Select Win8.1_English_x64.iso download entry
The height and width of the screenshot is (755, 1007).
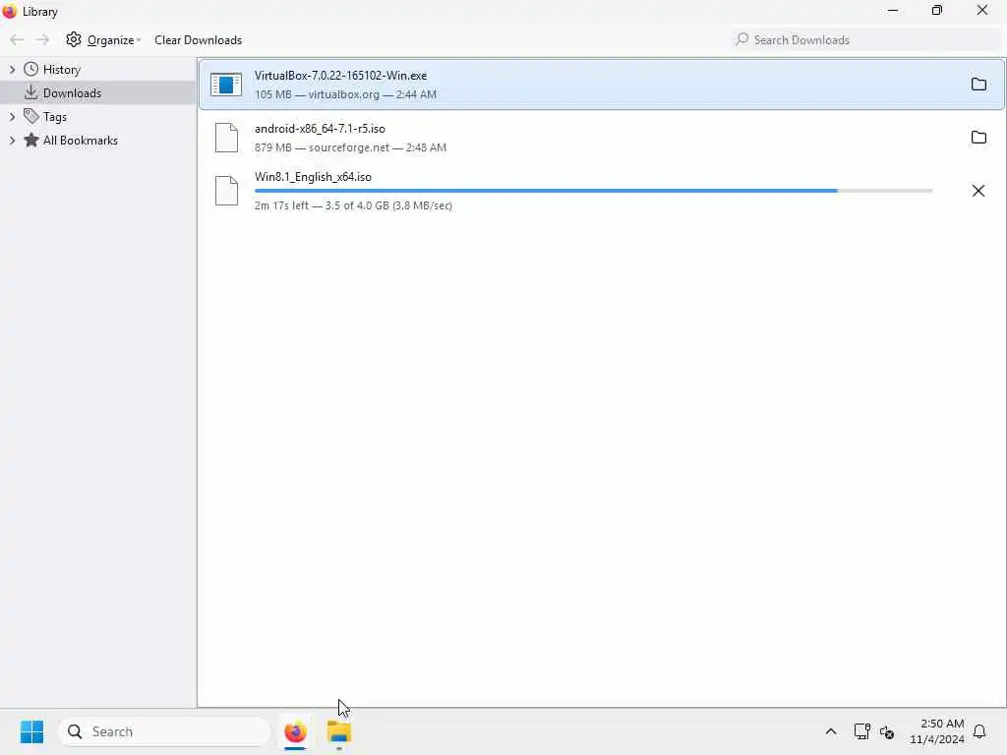pyautogui.click(x=601, y=191)
